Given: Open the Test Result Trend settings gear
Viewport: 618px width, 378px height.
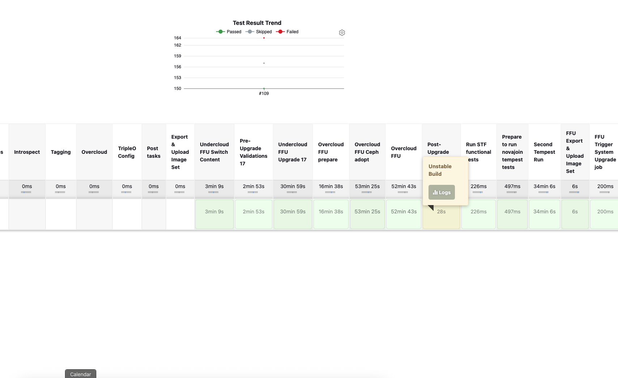Looking at the screenshot, I should (x=342, y=33).
